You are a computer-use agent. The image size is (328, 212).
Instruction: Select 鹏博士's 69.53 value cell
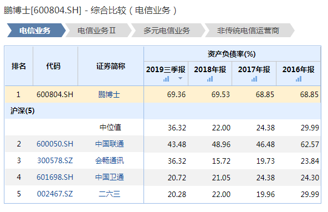pyautogui.click(x=221, y=94)
